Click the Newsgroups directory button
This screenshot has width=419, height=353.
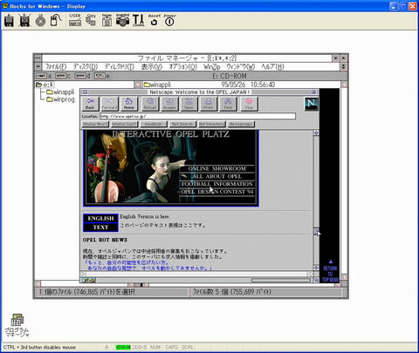pos(241,124)
